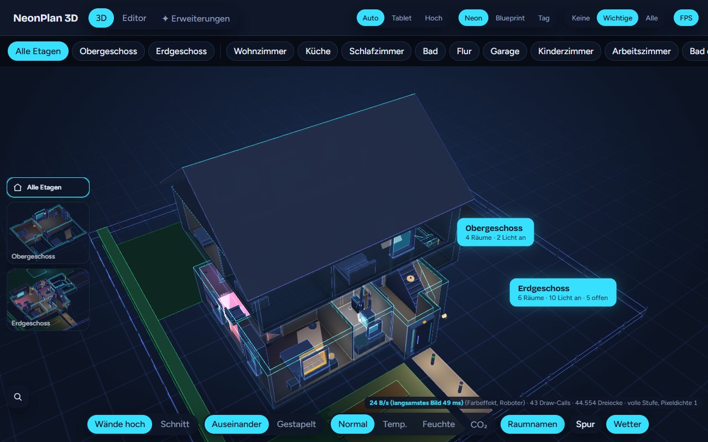Show the Feuchte overlay
This screenshot has width=708, height=442.
click(x=439, y=424)
